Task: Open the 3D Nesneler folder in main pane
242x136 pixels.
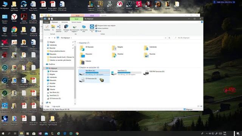Action: pyautogui.click(x=87, y=48)
